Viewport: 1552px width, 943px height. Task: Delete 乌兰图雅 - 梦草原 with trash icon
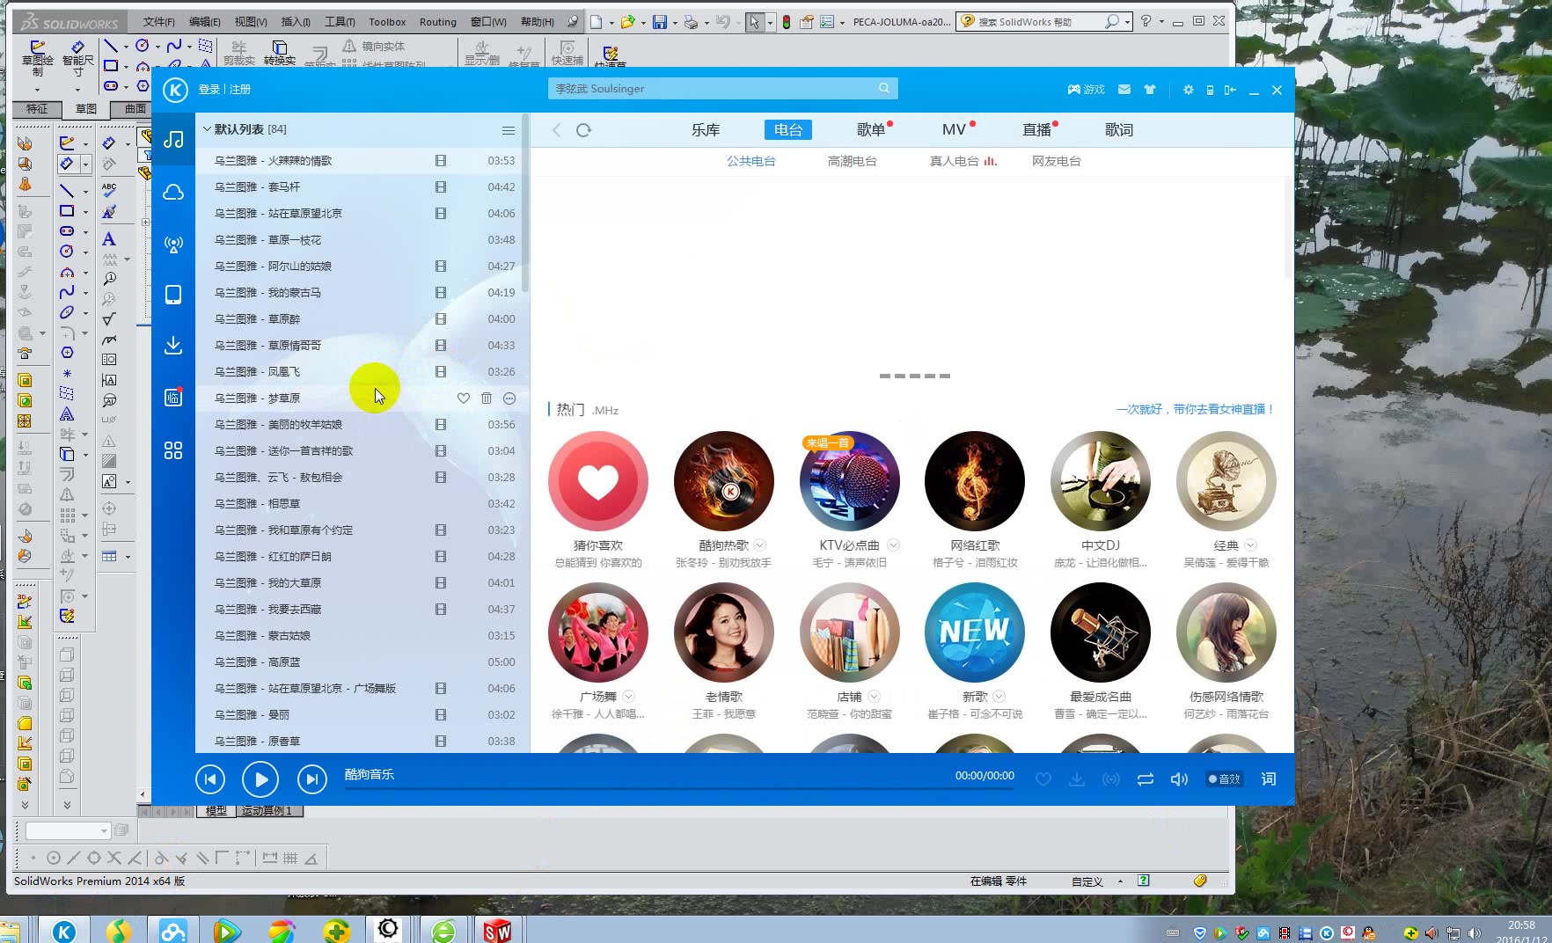pos(487,398)
